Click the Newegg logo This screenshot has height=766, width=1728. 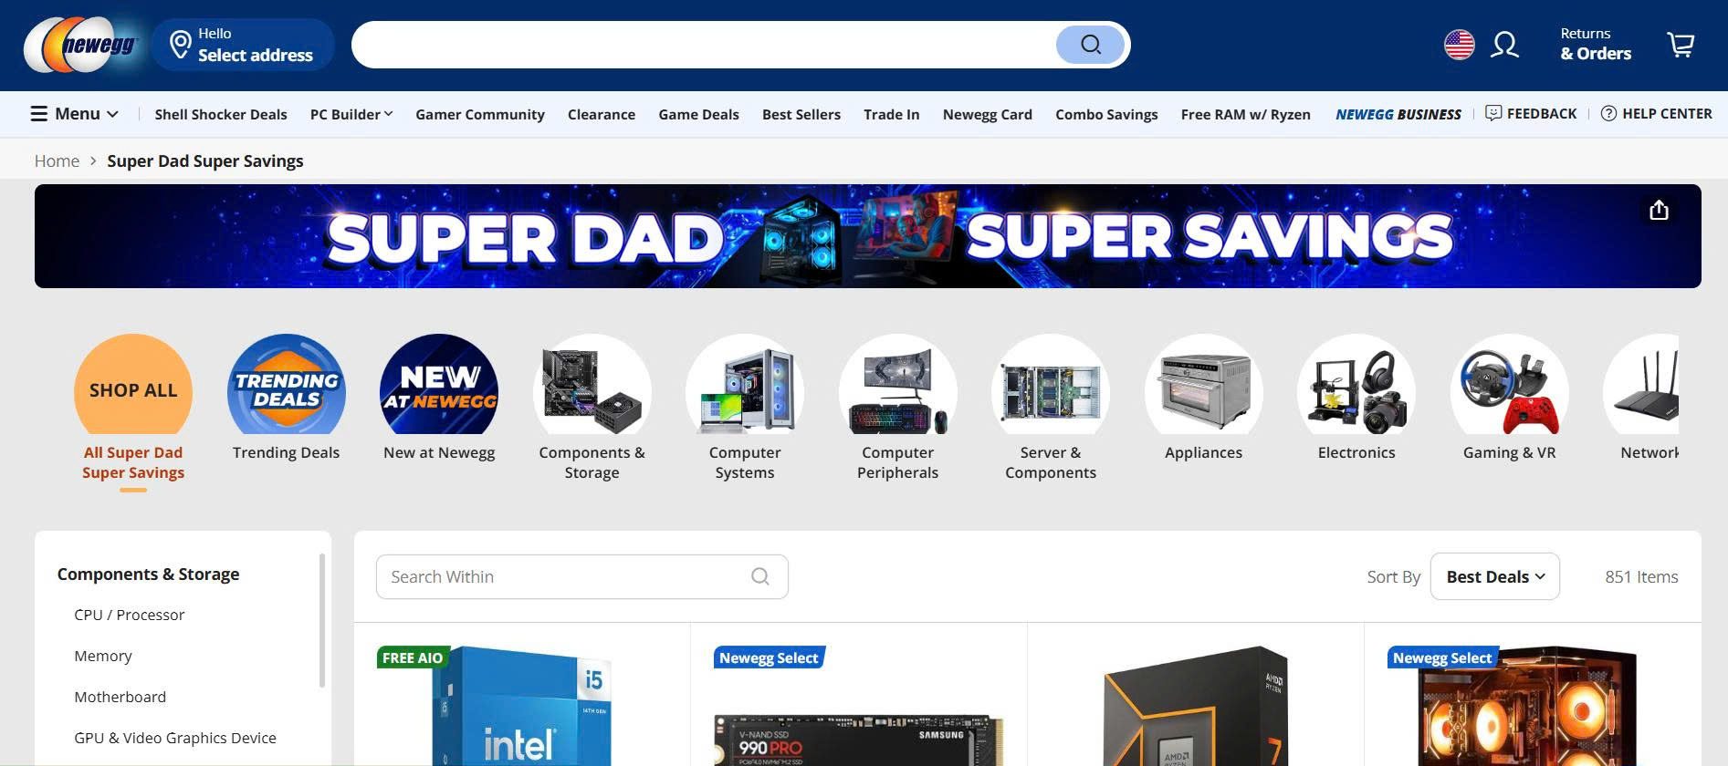81,45
